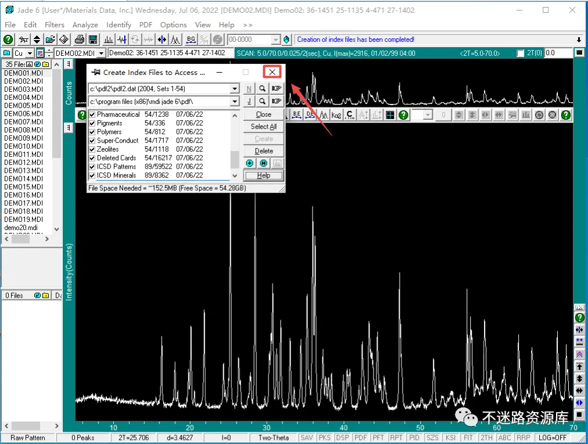Click the N button beside the pdf2.dat path

pos(249,88)
